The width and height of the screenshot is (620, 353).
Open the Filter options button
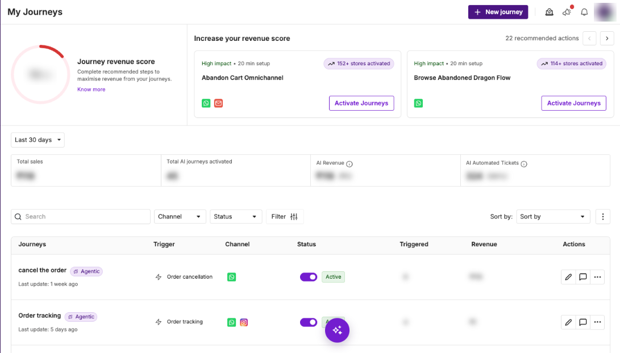(285, 216)
